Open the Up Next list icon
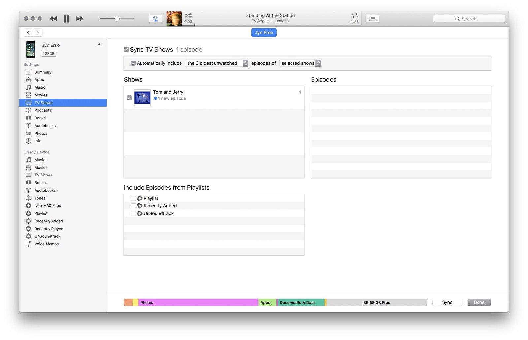Viewport: 528px width, 340px height. click(x=372, y=19)
